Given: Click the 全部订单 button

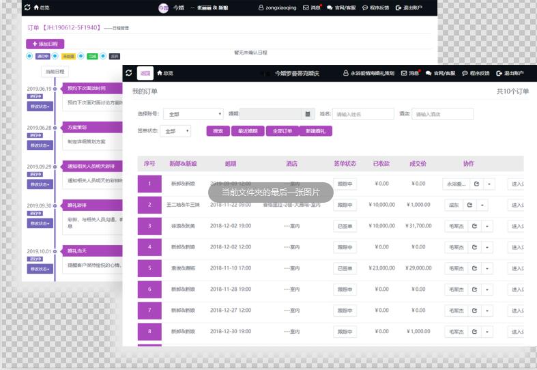Looking at the screenshot, I should point(282,131).
